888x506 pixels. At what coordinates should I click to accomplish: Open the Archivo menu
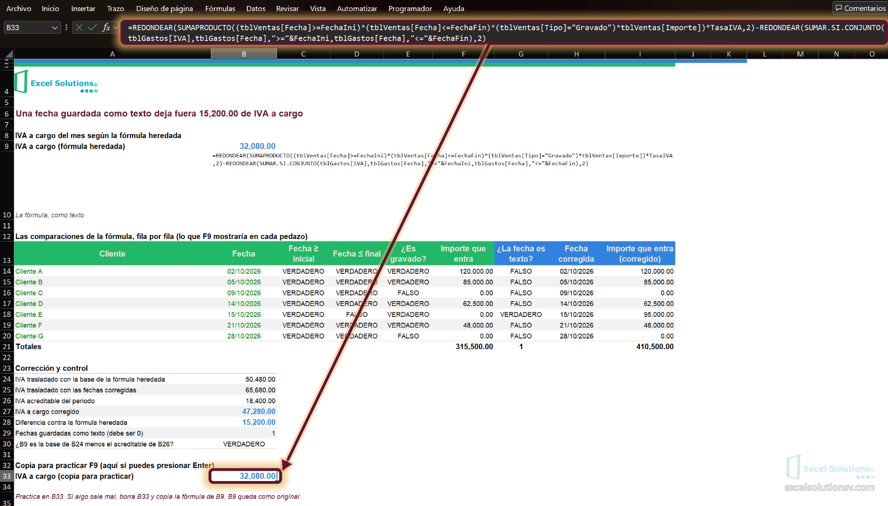click(x=18, y=8)
